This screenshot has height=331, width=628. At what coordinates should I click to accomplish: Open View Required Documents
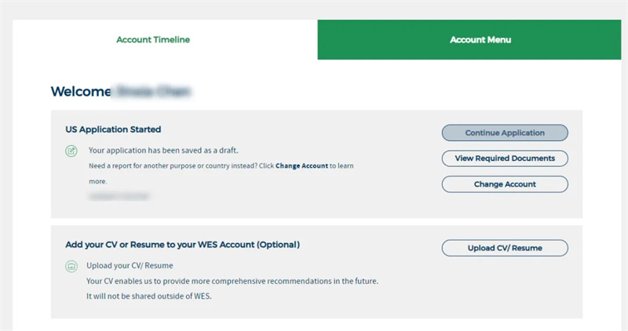click(x=505, y=158)
